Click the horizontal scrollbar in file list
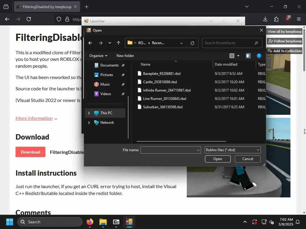Image resolution: width=306 pixels, height=229 pixels. click(x=181, y=141)
